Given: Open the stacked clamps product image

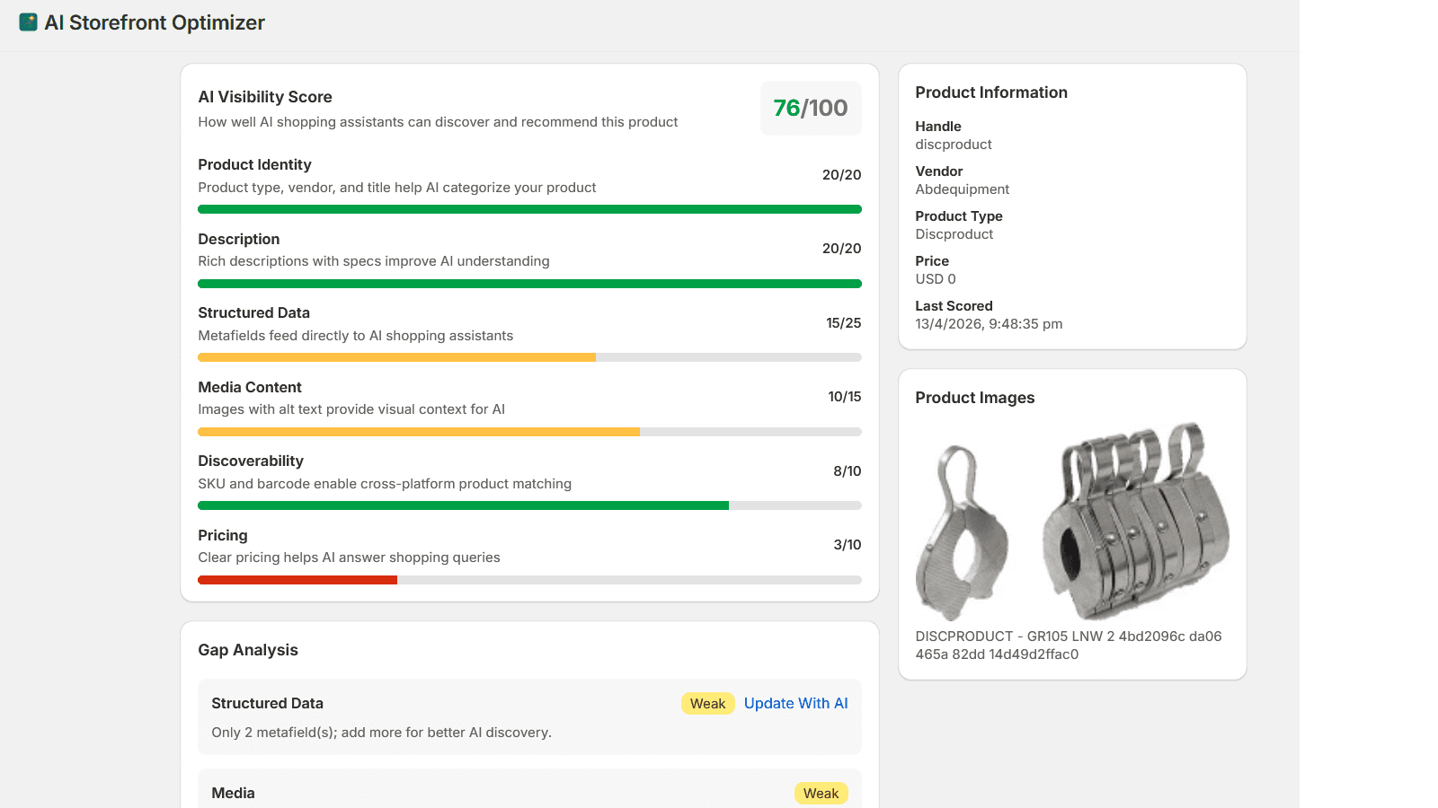Looking at the screenshot, I should pyautogui.click(x=1136, y=521).
